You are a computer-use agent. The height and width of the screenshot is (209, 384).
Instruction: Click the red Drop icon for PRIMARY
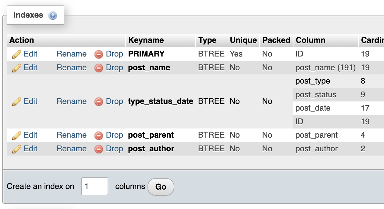pyautogui.click(x=98, y=54)
